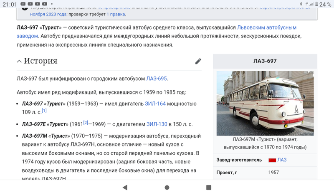The image size is (334, 195).
Task: Tap bold 'ЛАЗ-697М «Турист»' list item text
Action: tap(46, 136)
